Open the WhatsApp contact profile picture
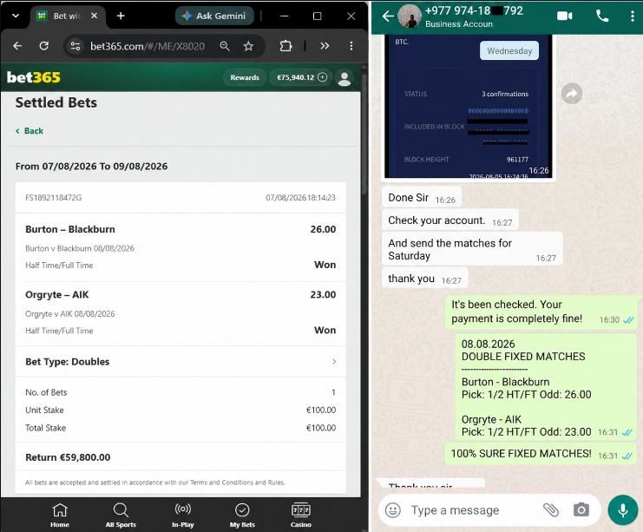 [410, 16]
